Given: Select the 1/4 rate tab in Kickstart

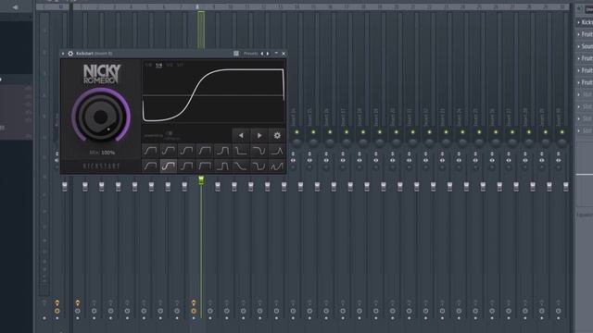Looking at the screenshot, I should (x=158, y=65).
